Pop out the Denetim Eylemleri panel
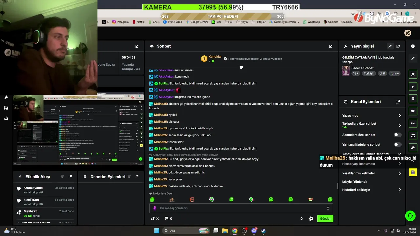This screenshot has width=420, height=236. [x=137, y=177]
